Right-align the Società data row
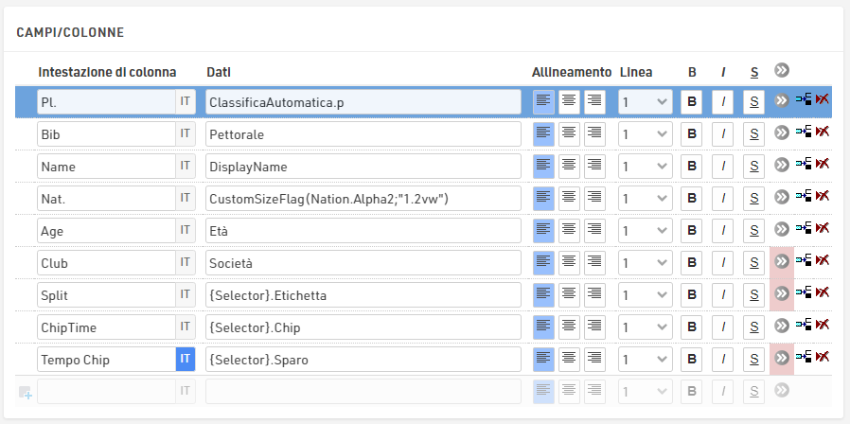 (x=594, y=262)
